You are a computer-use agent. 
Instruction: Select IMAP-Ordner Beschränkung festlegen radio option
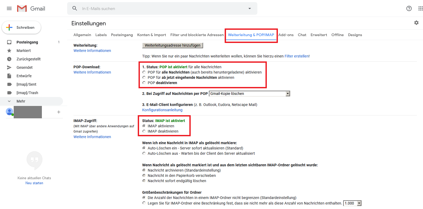pyautogui.click(x=144, y=203)
